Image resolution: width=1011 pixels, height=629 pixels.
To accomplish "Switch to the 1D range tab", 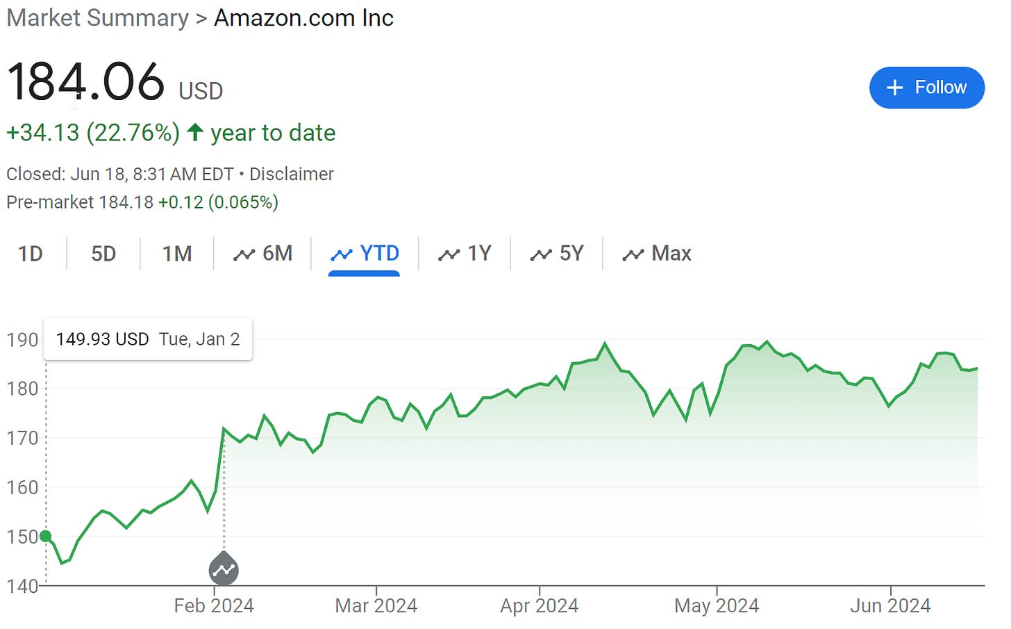I will [x=31, y=254].
